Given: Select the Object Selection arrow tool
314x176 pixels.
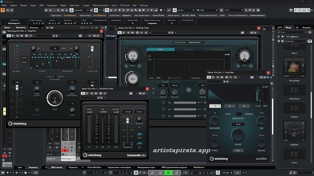Looking at the screenshot, I should click(107, 10).
